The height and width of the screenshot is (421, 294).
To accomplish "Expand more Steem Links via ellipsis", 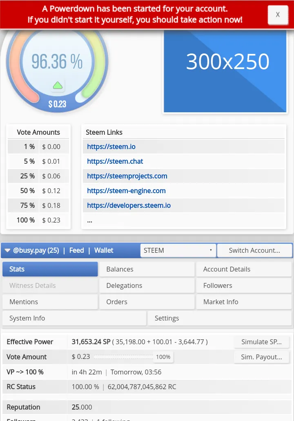I will (90, 221).
